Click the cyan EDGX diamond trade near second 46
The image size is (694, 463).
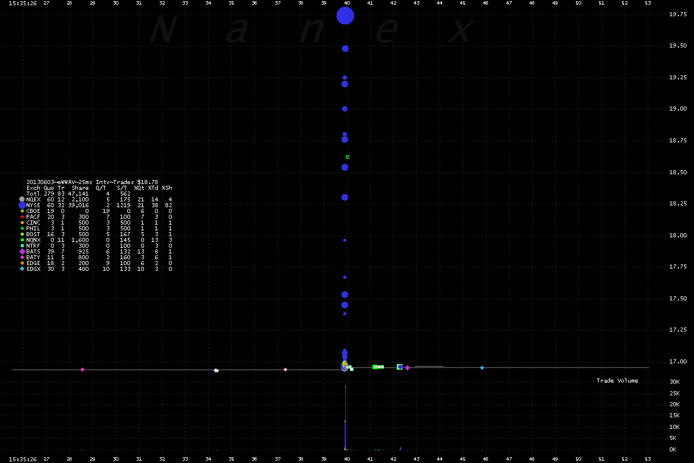click(482, 368)
